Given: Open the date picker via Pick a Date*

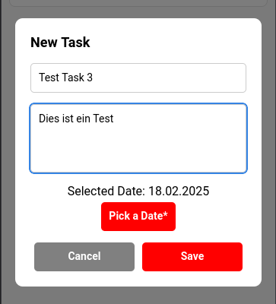Looking at the screenshot, I should point(138,217).
